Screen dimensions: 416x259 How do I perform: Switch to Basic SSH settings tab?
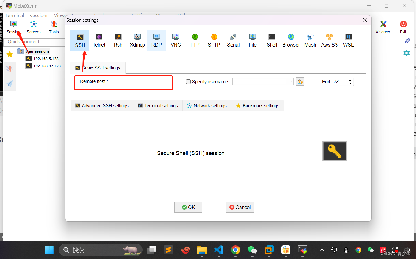(x=98, y=68)
